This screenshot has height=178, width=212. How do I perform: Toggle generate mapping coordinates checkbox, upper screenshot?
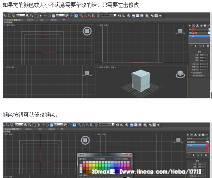[x=191, y=73]
